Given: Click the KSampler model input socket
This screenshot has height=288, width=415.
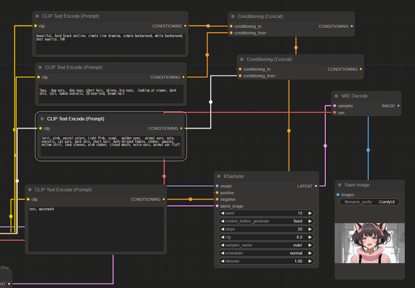Looking at the screenshot, I should click(x=217, y=186).
